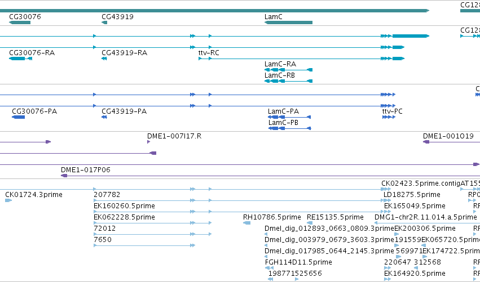Click the FGH114D11.5prime EST
Image resolution: width=480 pixels, height=282 pixels.
click(269, 268)
